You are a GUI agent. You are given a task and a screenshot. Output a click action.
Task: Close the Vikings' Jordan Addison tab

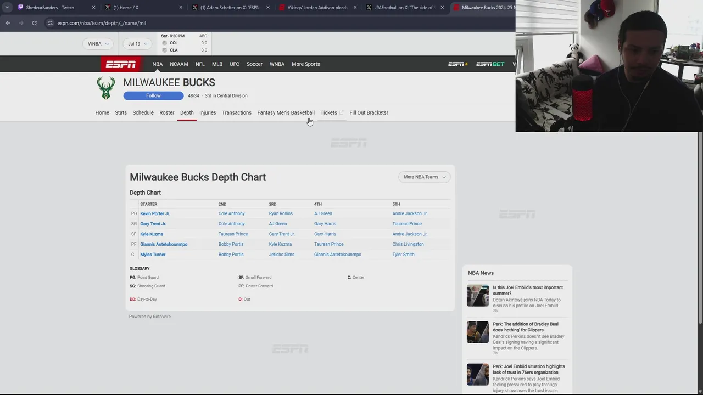click(x=355, y=8)
